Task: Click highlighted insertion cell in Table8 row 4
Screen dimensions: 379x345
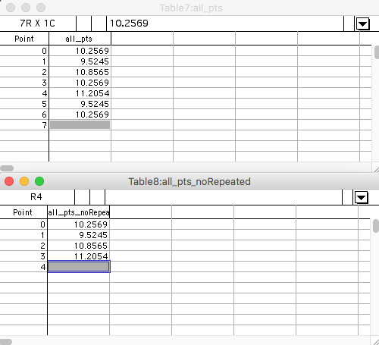Action: (x=79, y=267)
